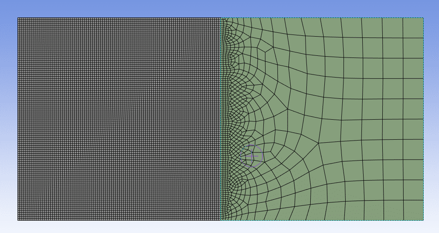The height and width of the screenshot is (233, 439).
Task: Click the top-left corner of the mesh
Action: [17, 17]
